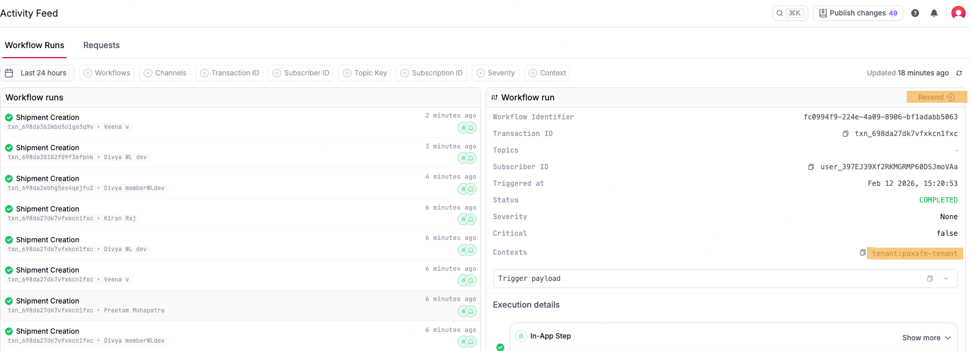This screenshot has width=971, height=351.
Task: Select the Workflow Runs tab
Action: pyautogui.click(x=34, y=45)
